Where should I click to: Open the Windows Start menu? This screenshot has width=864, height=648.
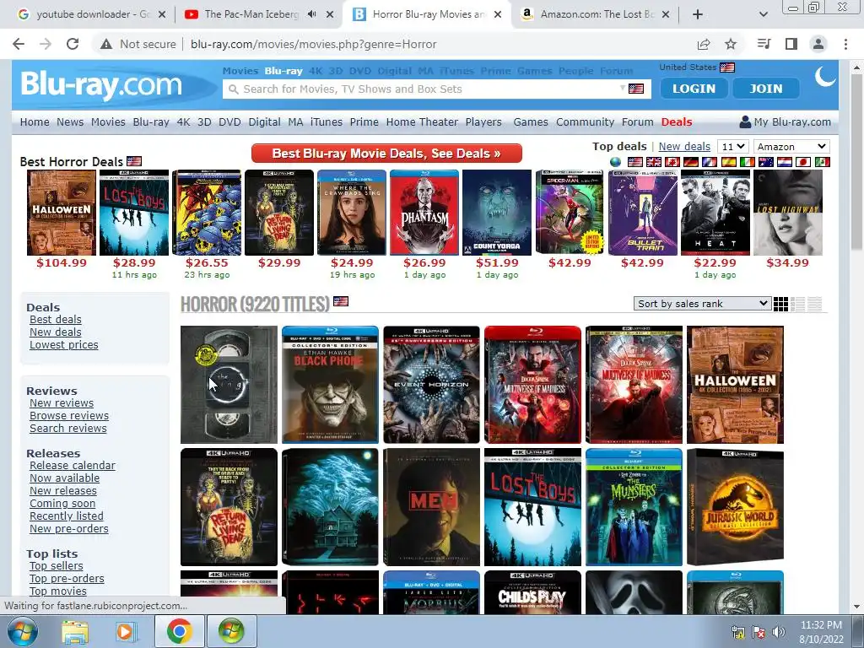click(x=23, y=631)
